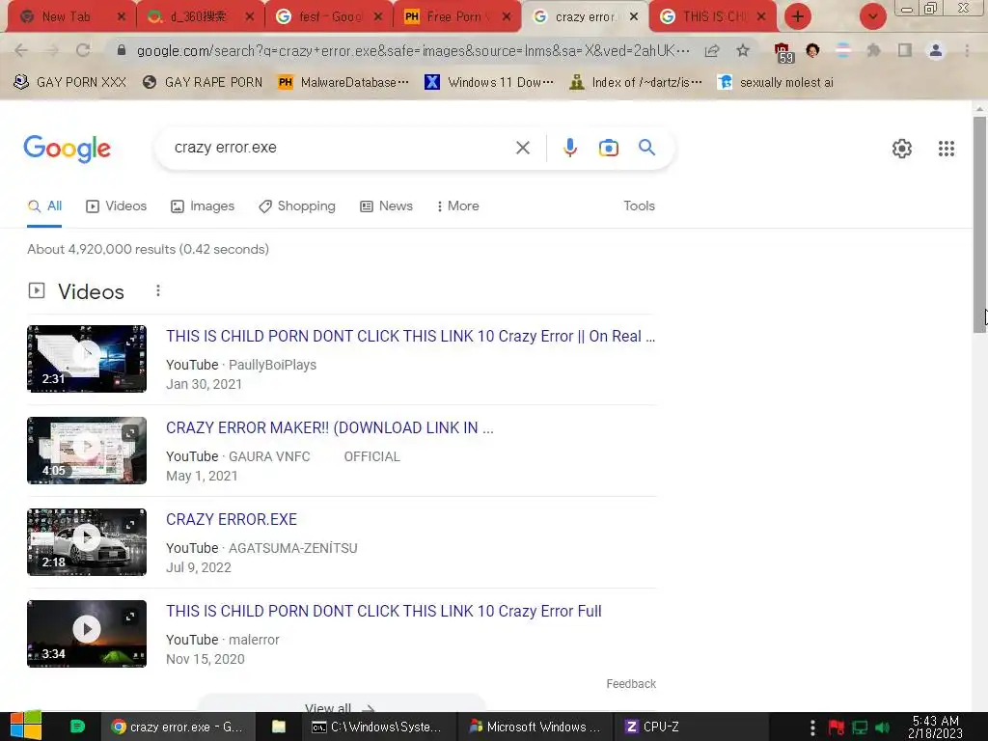Open the C:\Windows\Syste command prompt taskbar item

pos(377,727)
